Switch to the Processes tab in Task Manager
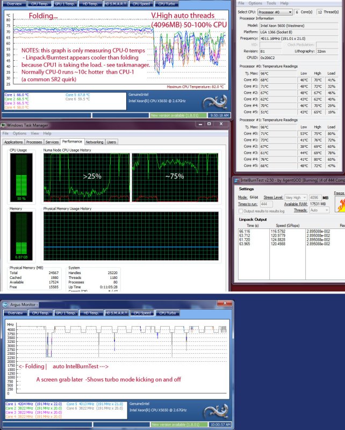345x430 pixels. click(34, 142)
